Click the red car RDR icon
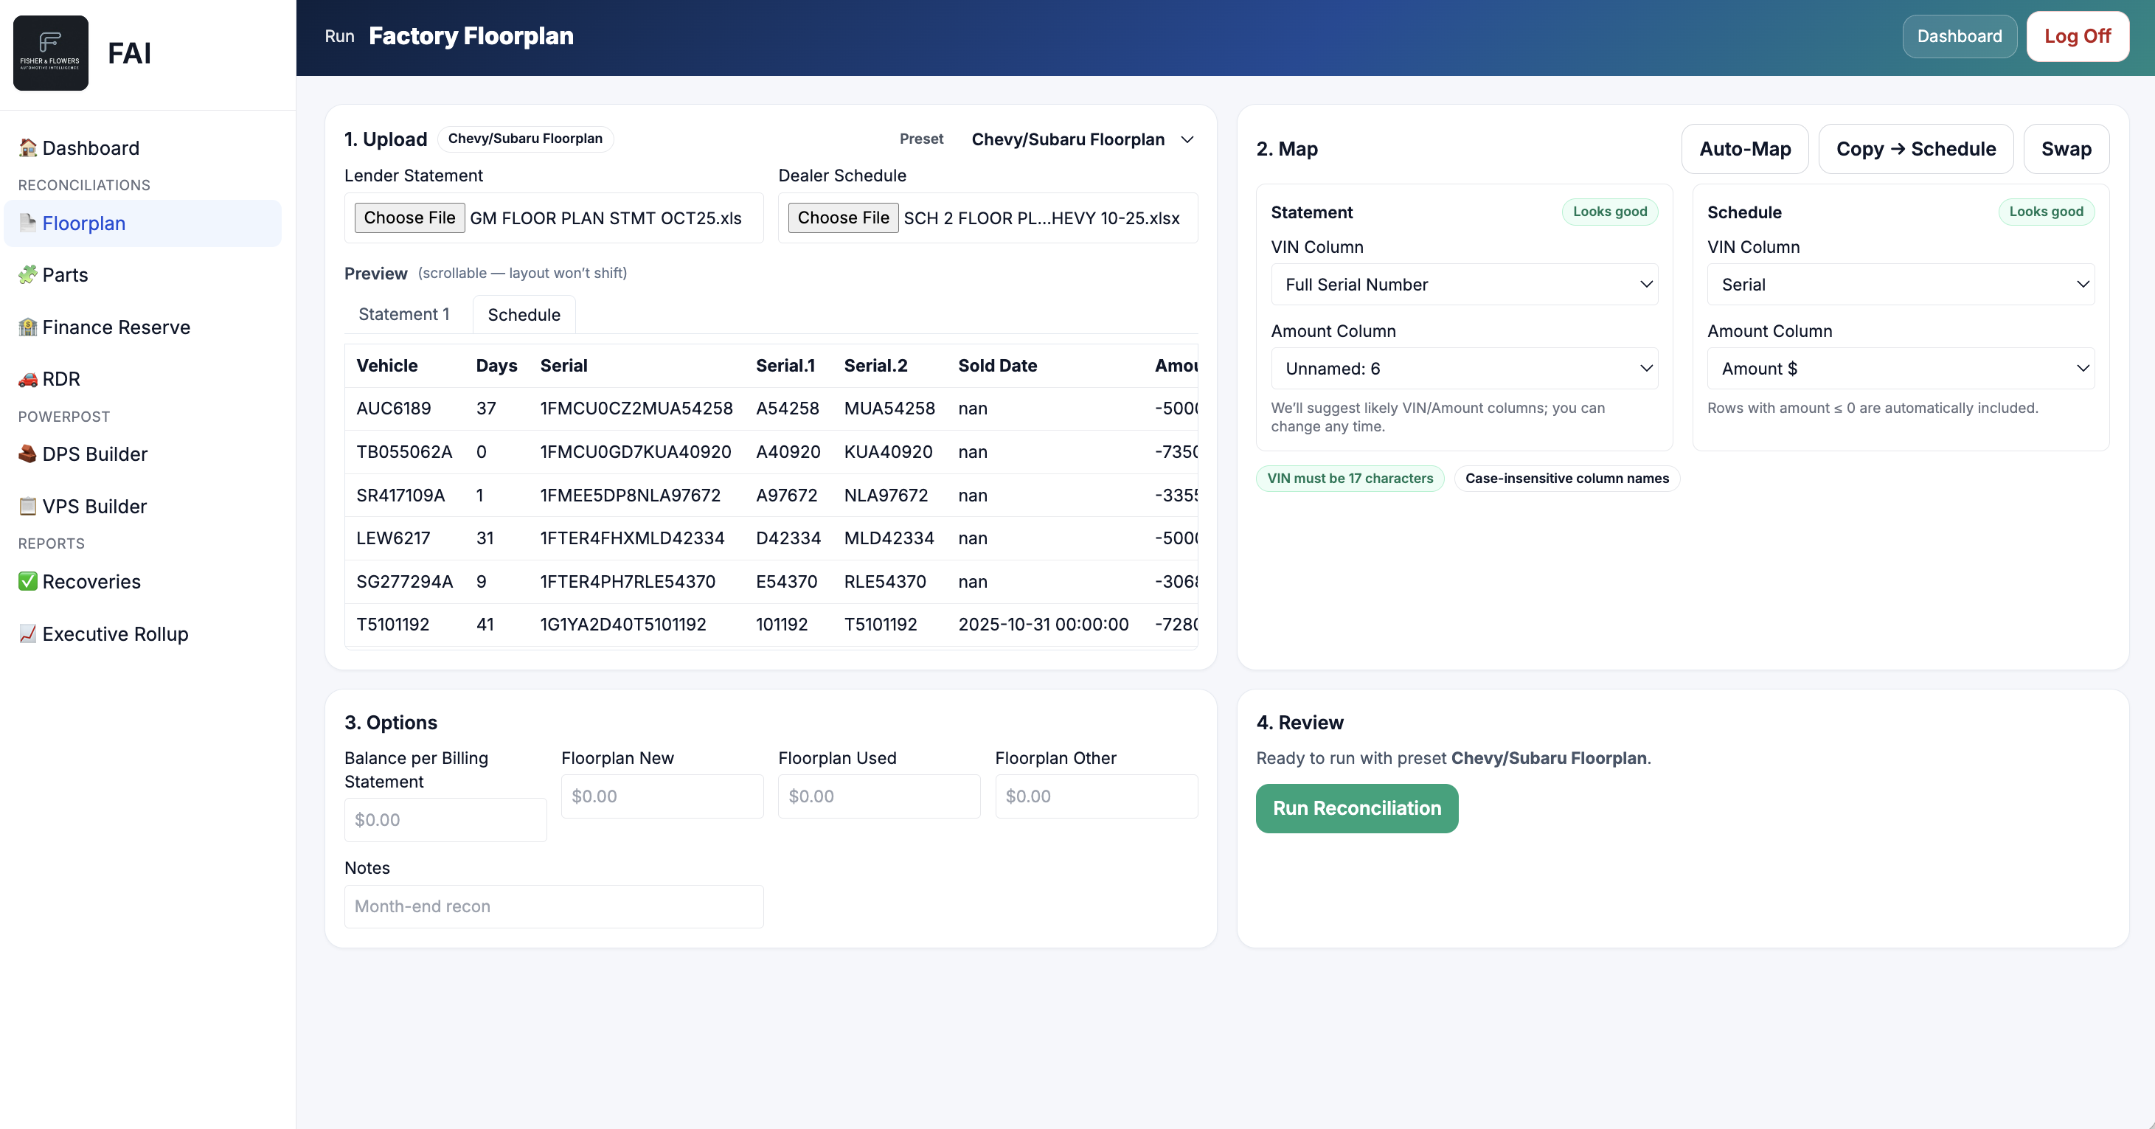Screen dimensions: 2155x1129 (x=27, y=379)
